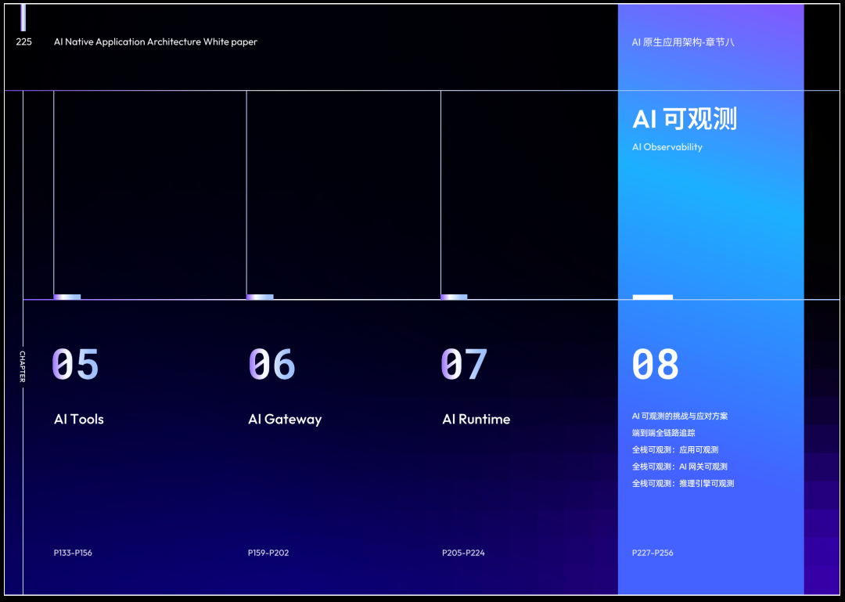Click chapter number 08
This screenshot has width=845, height=602.
656,364
